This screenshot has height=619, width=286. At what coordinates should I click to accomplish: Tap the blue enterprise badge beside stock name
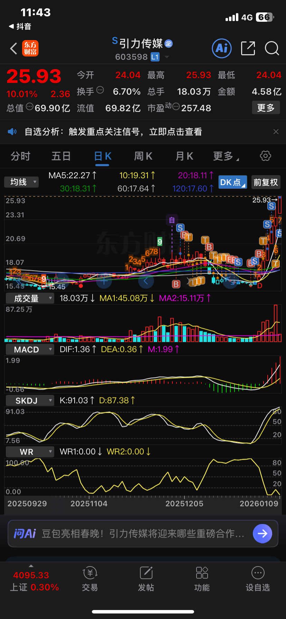click(169, 44)
